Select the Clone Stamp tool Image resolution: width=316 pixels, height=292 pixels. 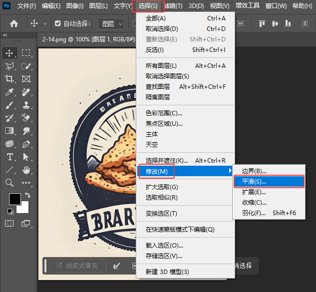[26, 105]
